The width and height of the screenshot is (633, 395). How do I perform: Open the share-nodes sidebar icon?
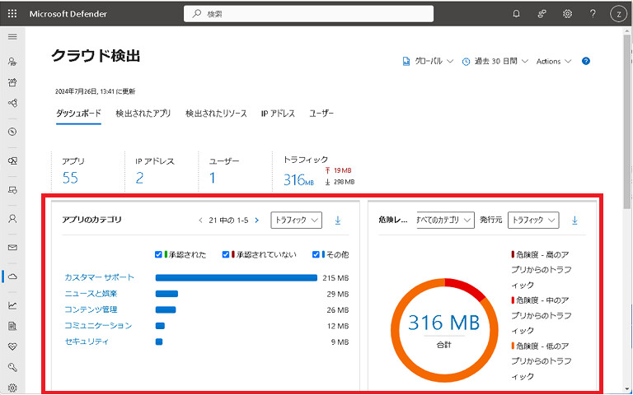coord(12,103)
